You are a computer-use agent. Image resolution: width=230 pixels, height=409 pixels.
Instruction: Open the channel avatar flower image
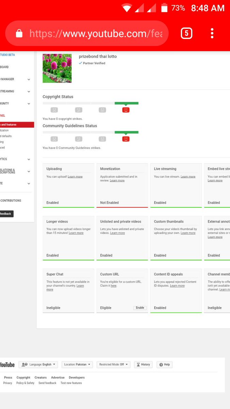coord(57,68)
